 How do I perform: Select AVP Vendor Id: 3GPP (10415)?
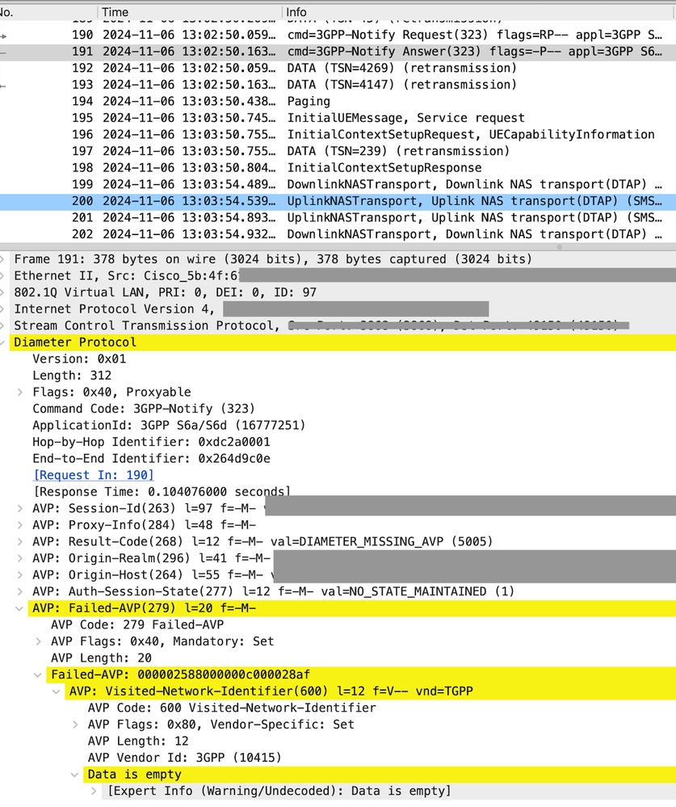185,758
